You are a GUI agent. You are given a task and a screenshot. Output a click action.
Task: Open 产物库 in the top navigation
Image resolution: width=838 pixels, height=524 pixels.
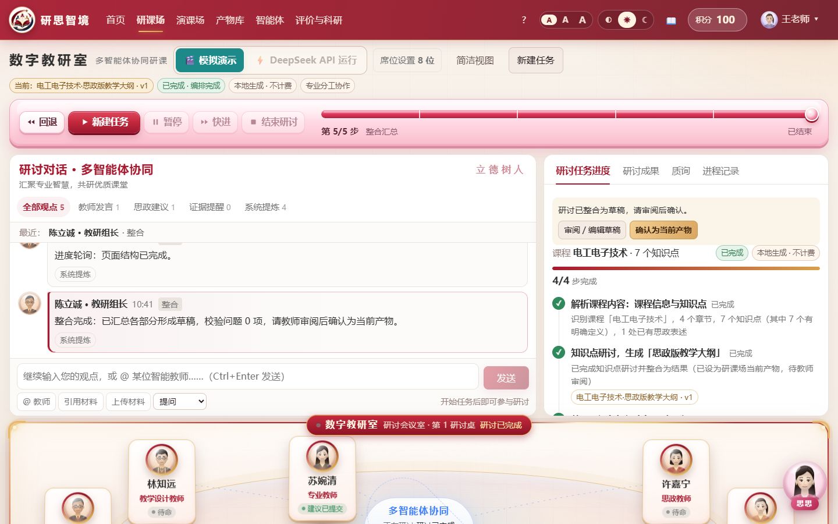point(230,20)
